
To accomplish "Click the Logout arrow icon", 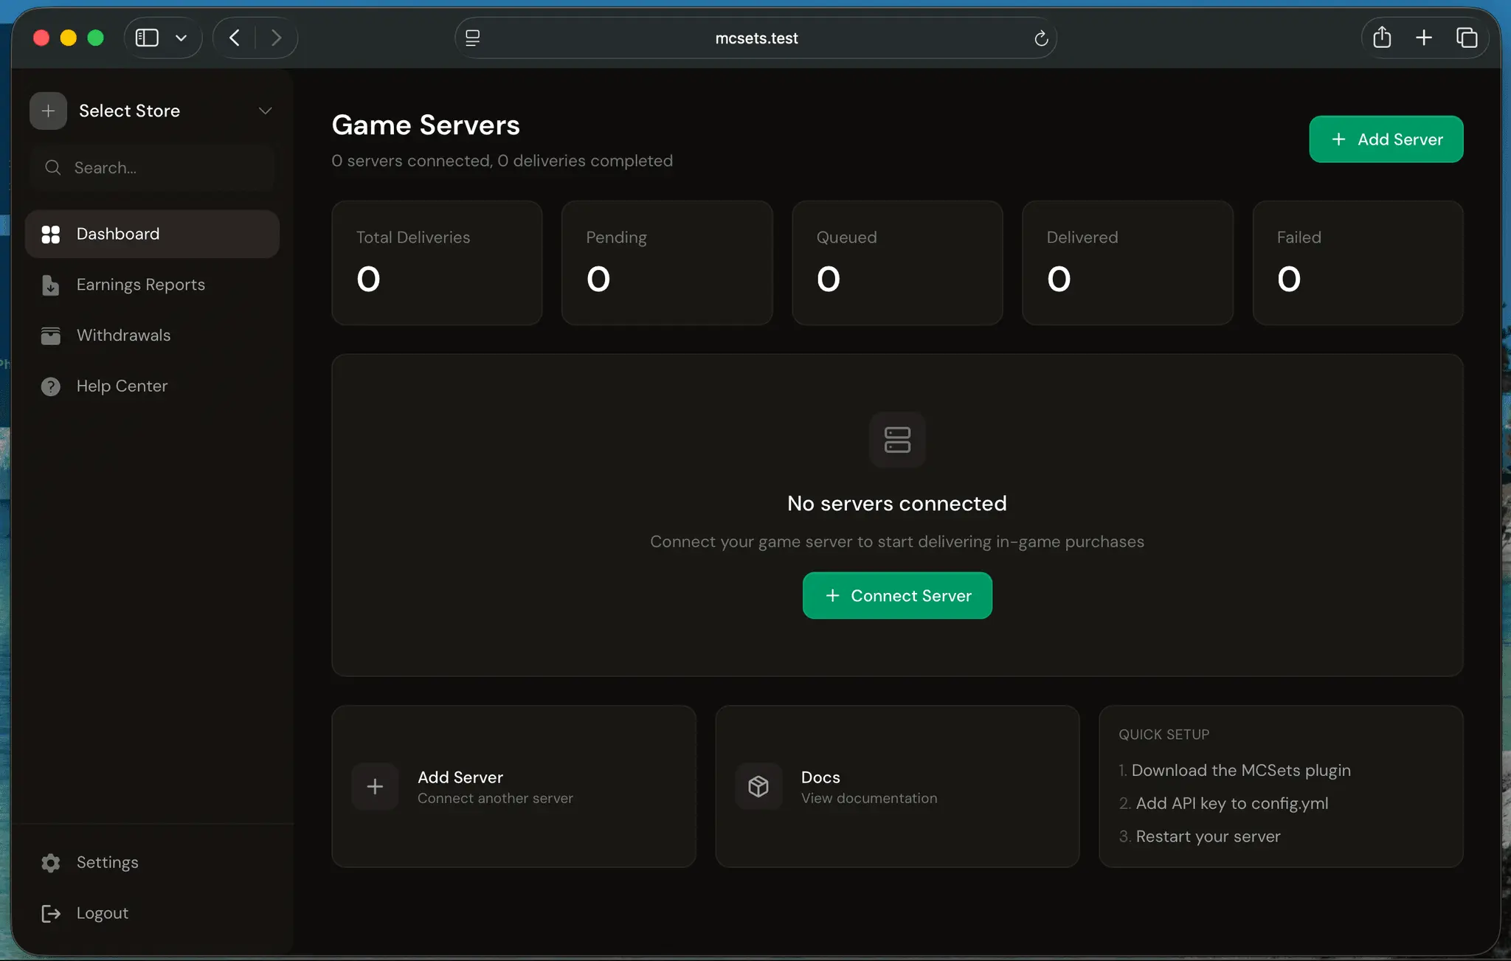I will [50, 914].
